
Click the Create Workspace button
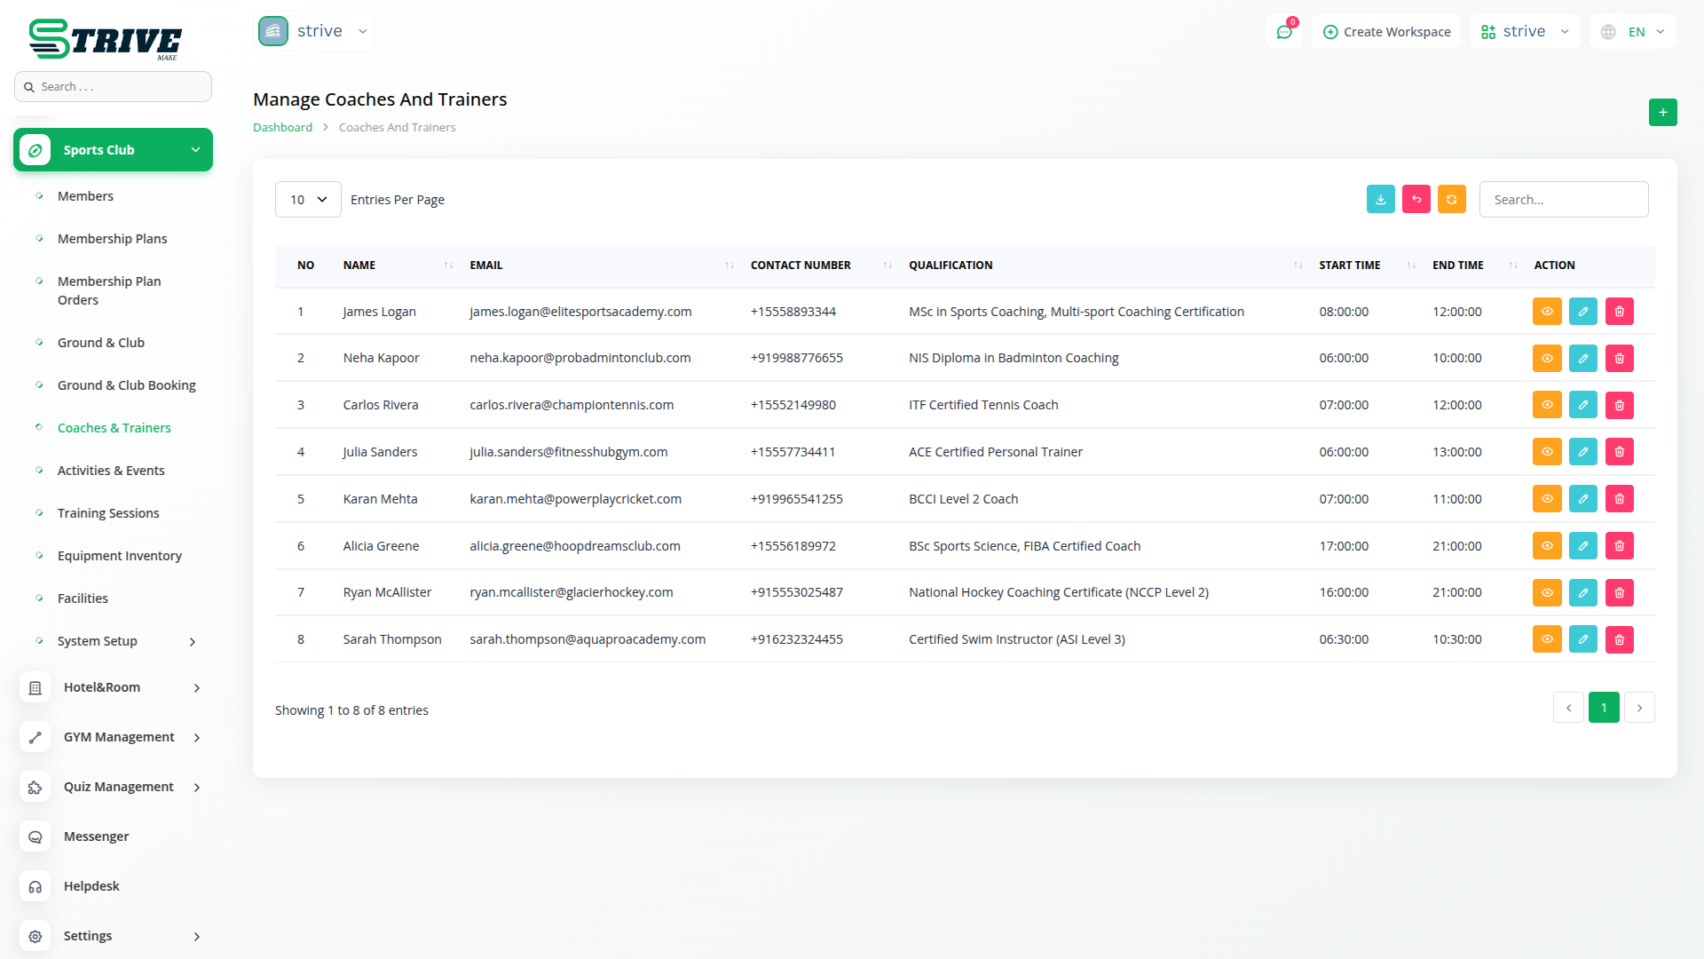tap(1386, 32)
